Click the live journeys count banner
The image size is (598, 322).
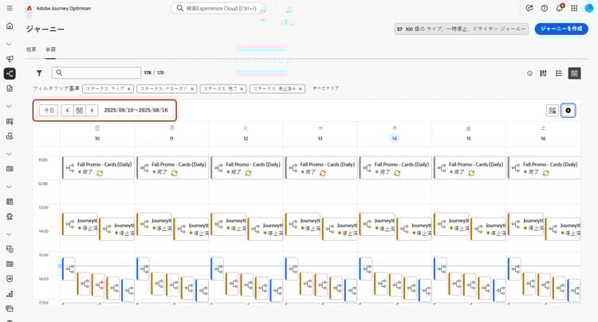(462, 29)
